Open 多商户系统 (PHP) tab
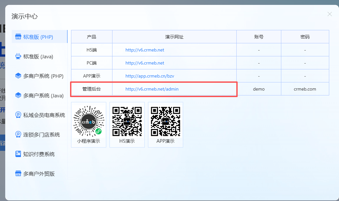The height and width of the screenshot is (201, 339). (39, 76)
